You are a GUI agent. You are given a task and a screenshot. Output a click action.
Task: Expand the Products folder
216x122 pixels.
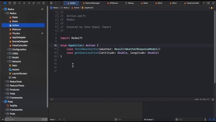[x=5, y=89]
